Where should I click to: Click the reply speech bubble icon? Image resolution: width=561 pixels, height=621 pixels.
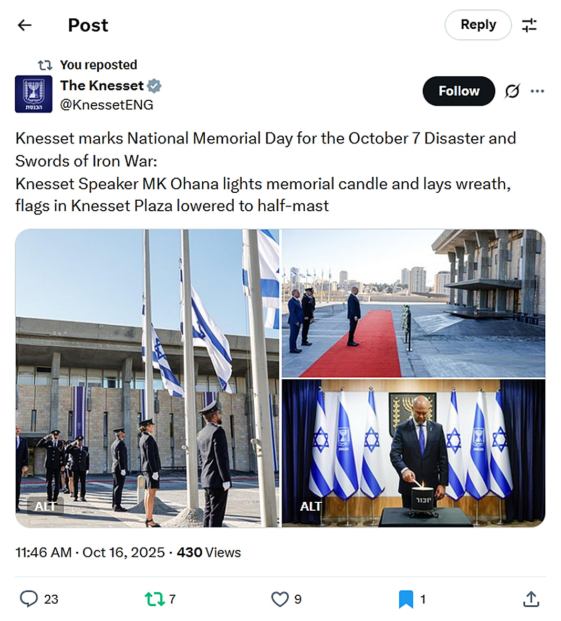click(29, 599)
